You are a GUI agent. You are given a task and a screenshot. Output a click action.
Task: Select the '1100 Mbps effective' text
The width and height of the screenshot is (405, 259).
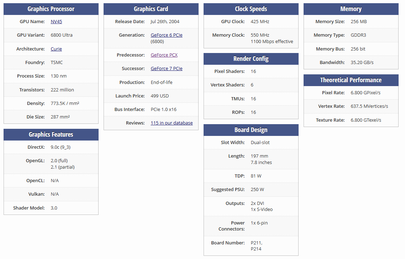coord(272,42)
